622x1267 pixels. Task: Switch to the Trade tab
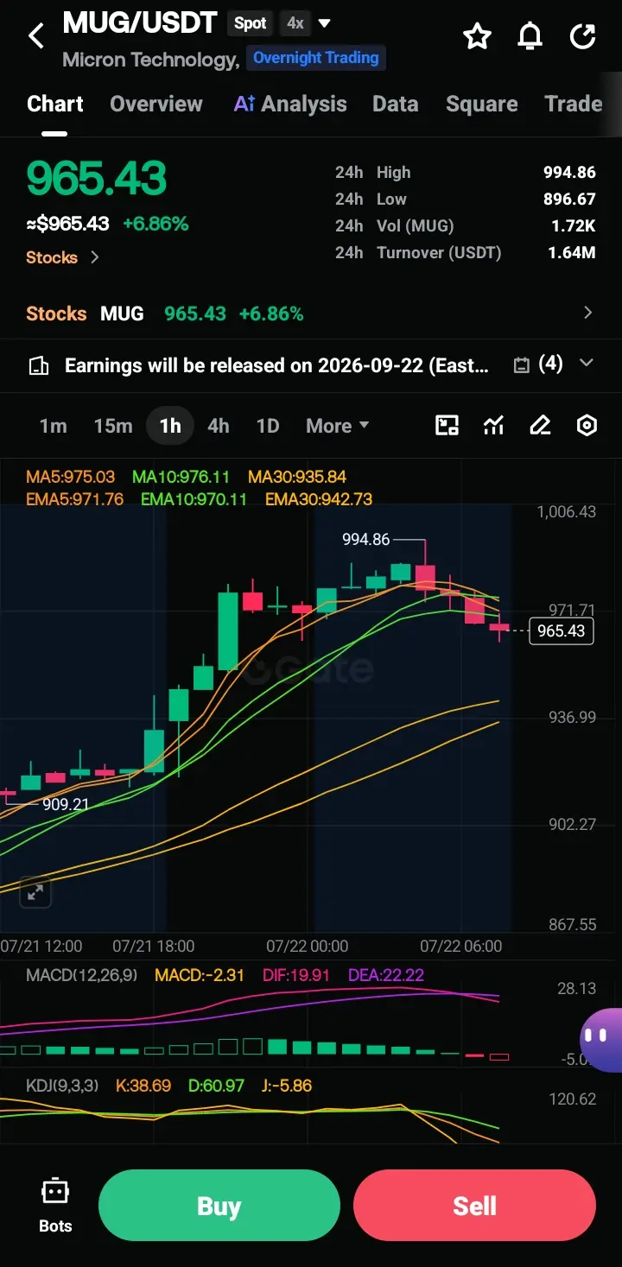click(574, 104)
